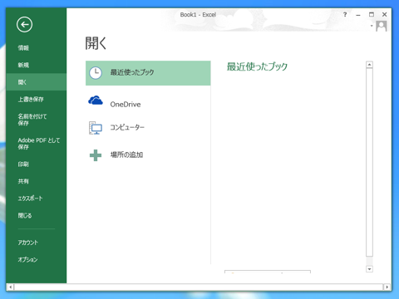Expand the account dropdown arrow beside avatar
The width and height of the screenshot is (399, 299).
click(x=372, y=26)
